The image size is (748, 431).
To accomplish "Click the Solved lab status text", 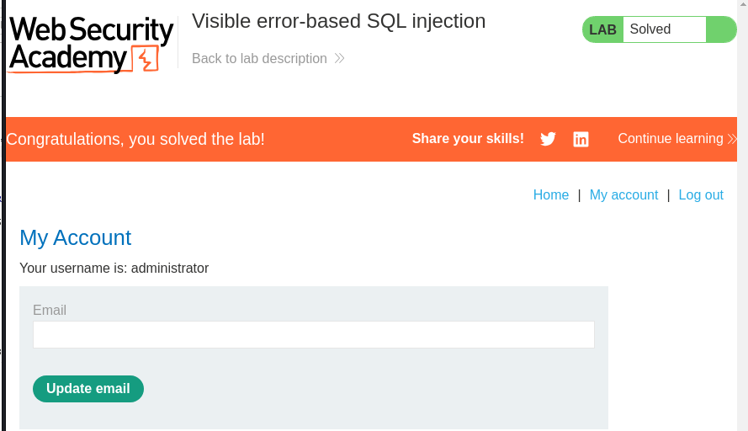I will click(x=650, y=29).
